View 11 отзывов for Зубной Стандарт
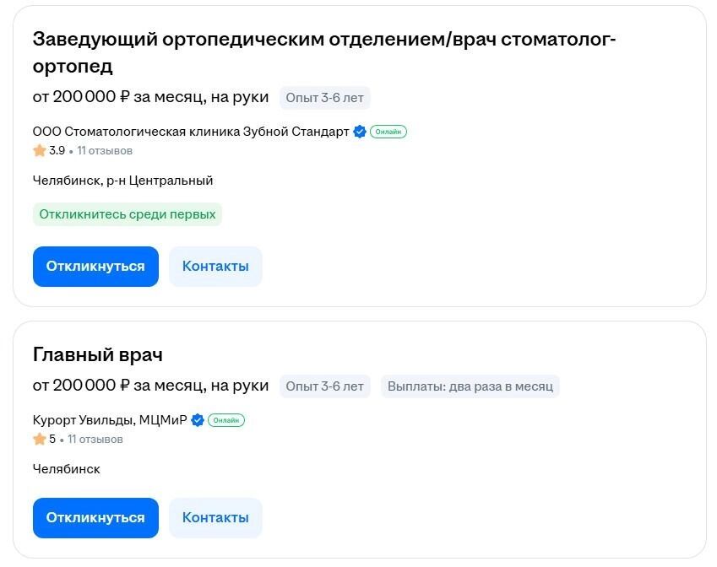Screen dimensions: 717x567 (x=105, y=151)
